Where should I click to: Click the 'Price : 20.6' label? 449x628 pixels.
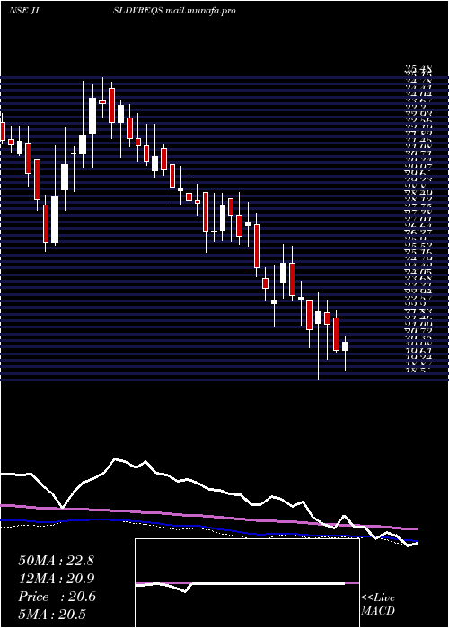pyautogui.click(x=57, y=597)
